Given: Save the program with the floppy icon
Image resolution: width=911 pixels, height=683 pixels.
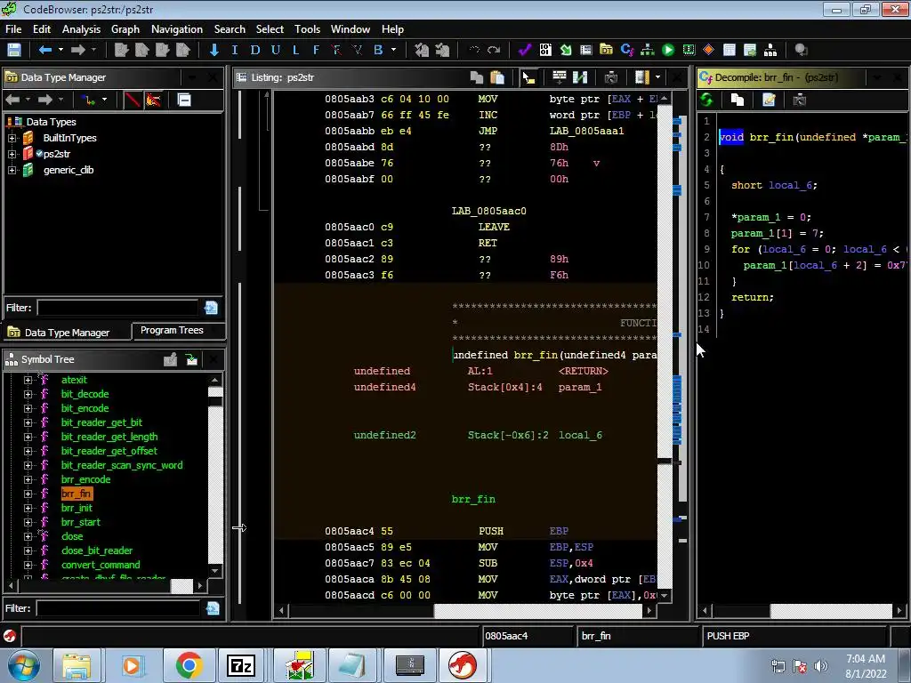Looking at the screenshot, I should 14,50.
